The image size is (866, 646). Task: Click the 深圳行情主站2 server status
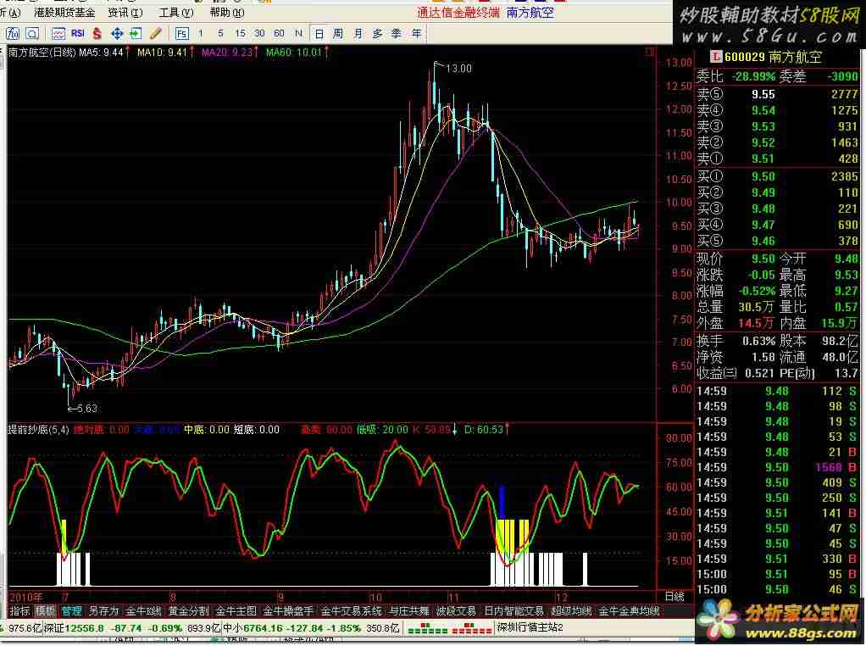[530, 627]
